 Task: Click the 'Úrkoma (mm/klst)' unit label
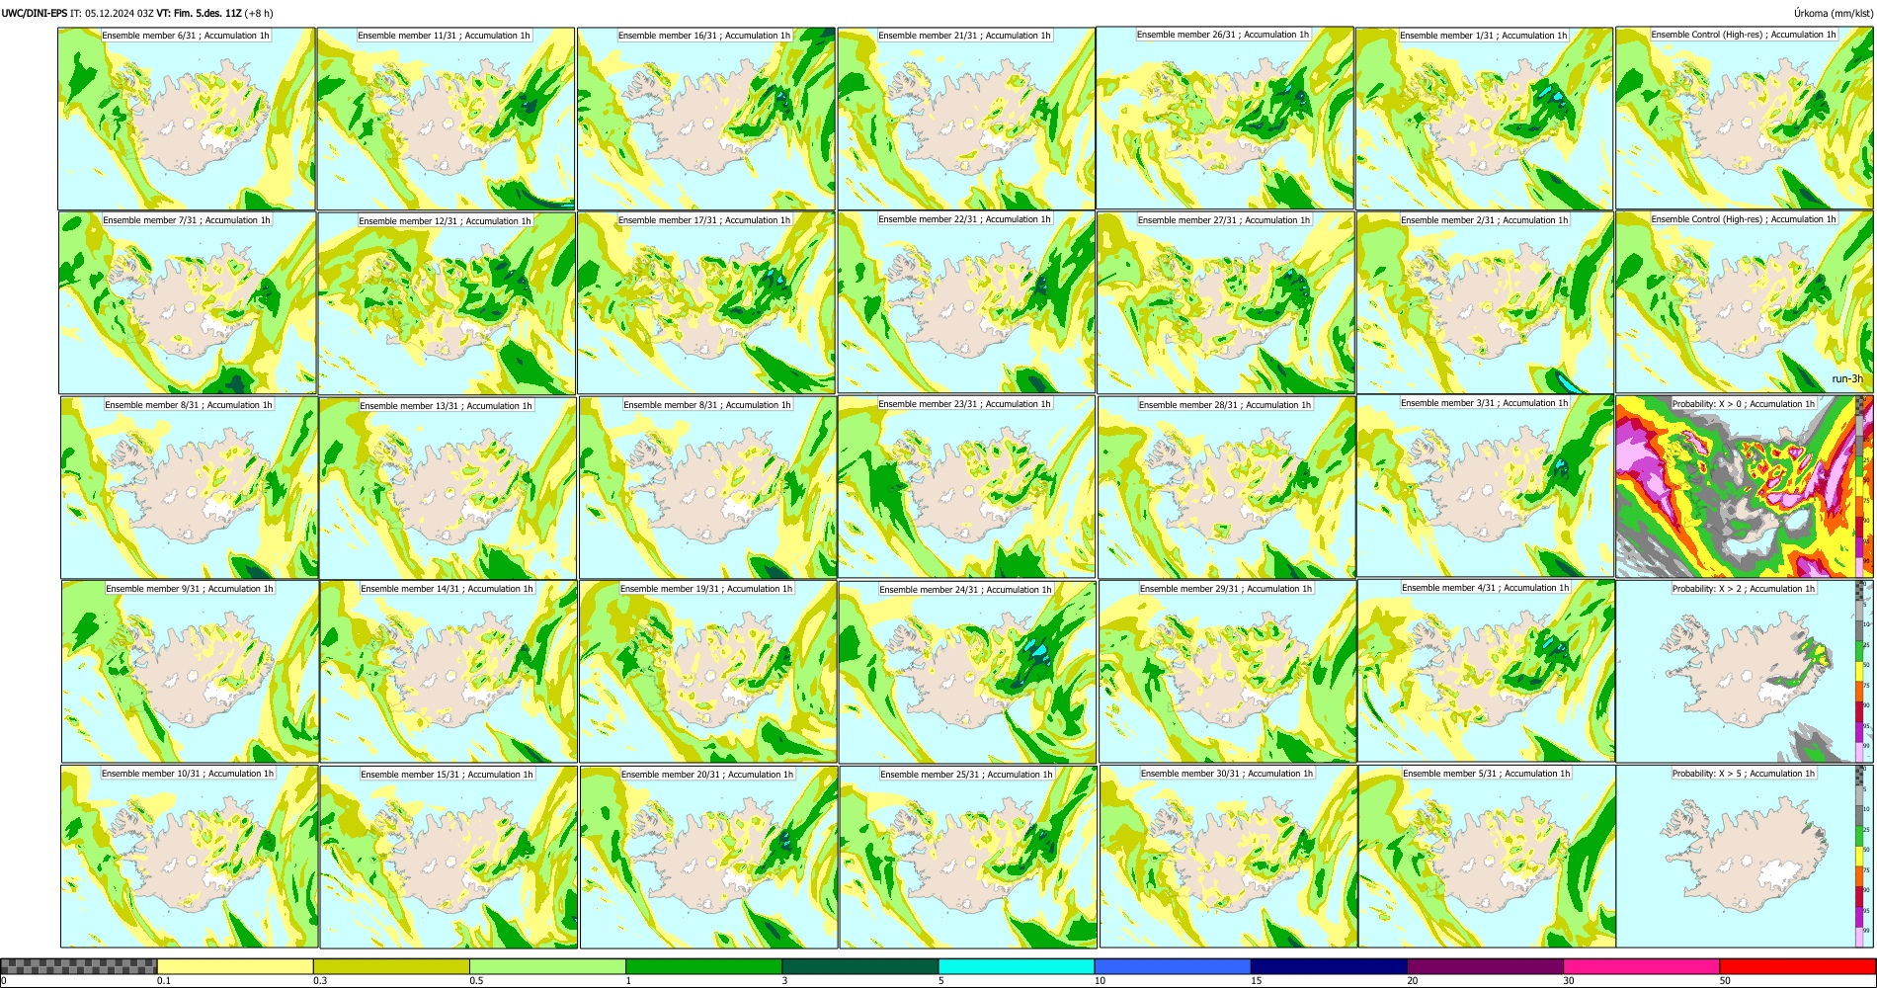point(1832,13)
